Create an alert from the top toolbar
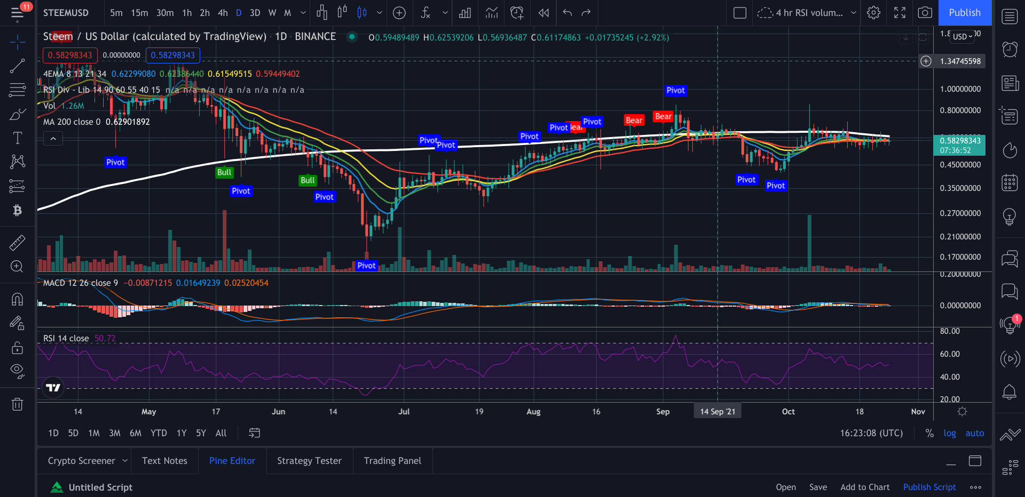 (517, 13)
